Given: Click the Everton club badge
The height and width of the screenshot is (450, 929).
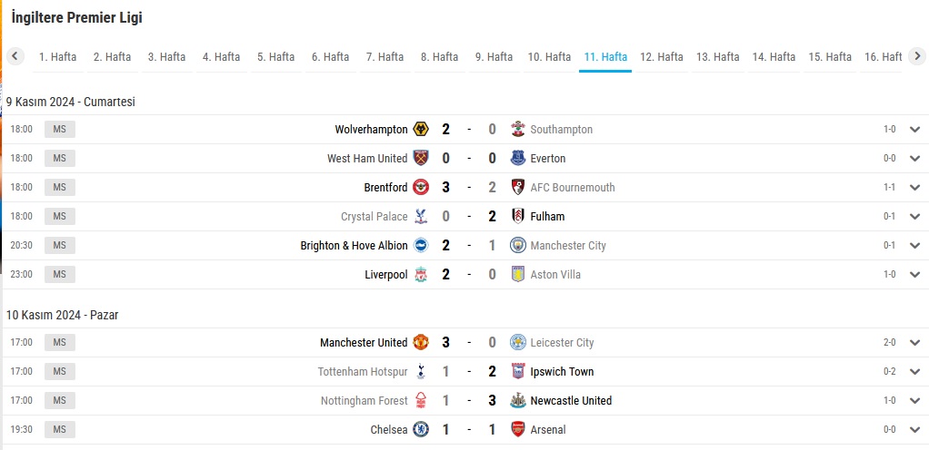Looking at the screenshot, I should (518, 158).
